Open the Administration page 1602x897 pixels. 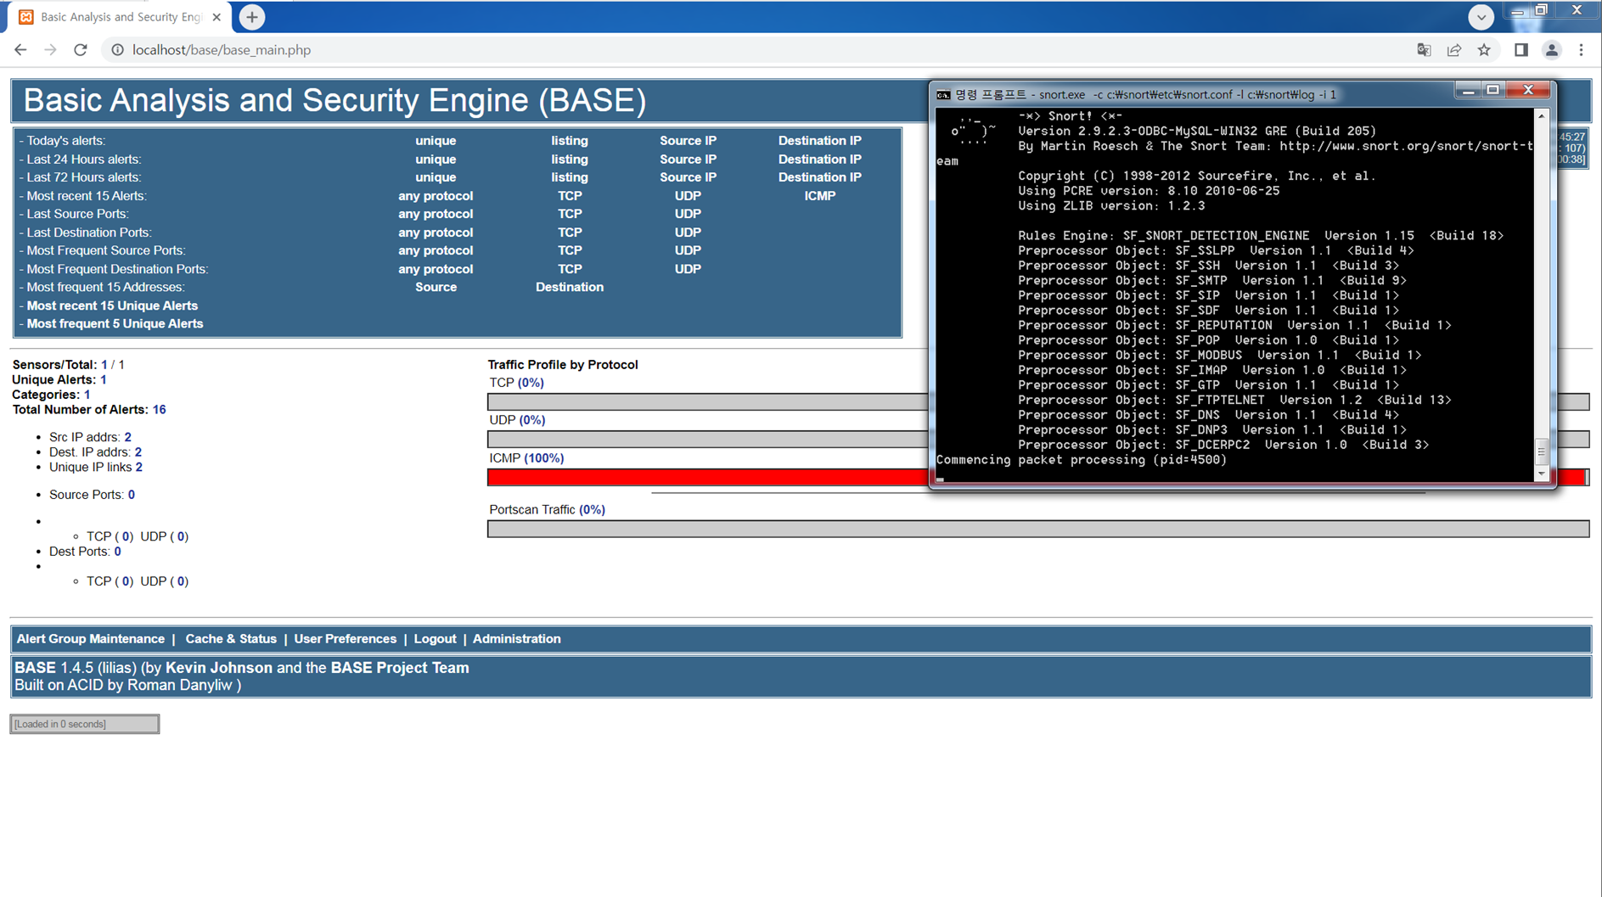pos(516,639)
